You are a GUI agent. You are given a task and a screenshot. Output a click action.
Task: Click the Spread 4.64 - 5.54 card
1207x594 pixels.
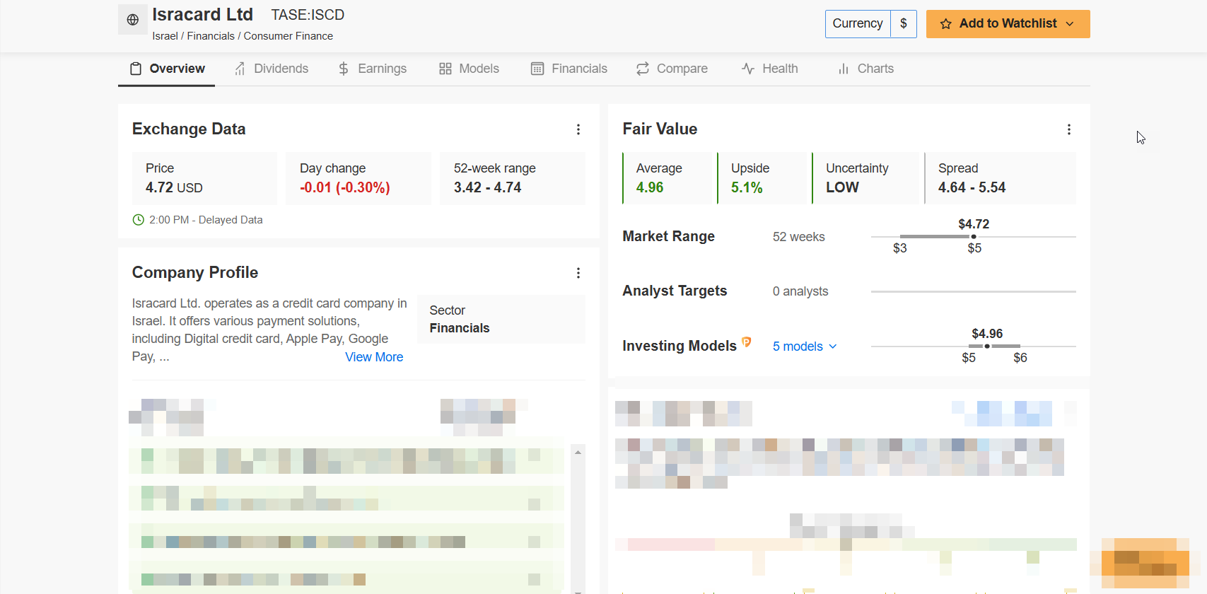pos(1000,178)
